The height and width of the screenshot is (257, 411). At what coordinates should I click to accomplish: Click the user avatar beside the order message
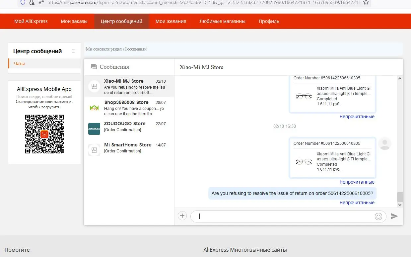pyautogui.click(x=385, y=143)
